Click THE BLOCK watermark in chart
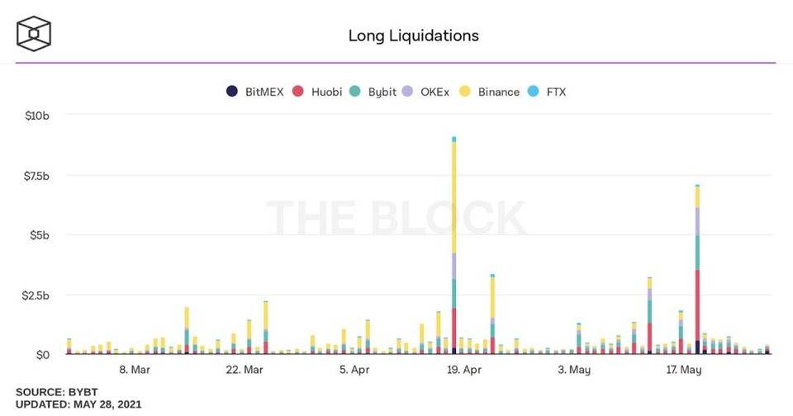This screenshot has width=793, height=416. pos(396,218)
